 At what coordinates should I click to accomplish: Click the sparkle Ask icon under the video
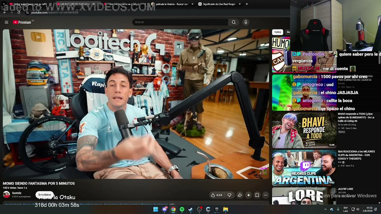click(249, 195)
